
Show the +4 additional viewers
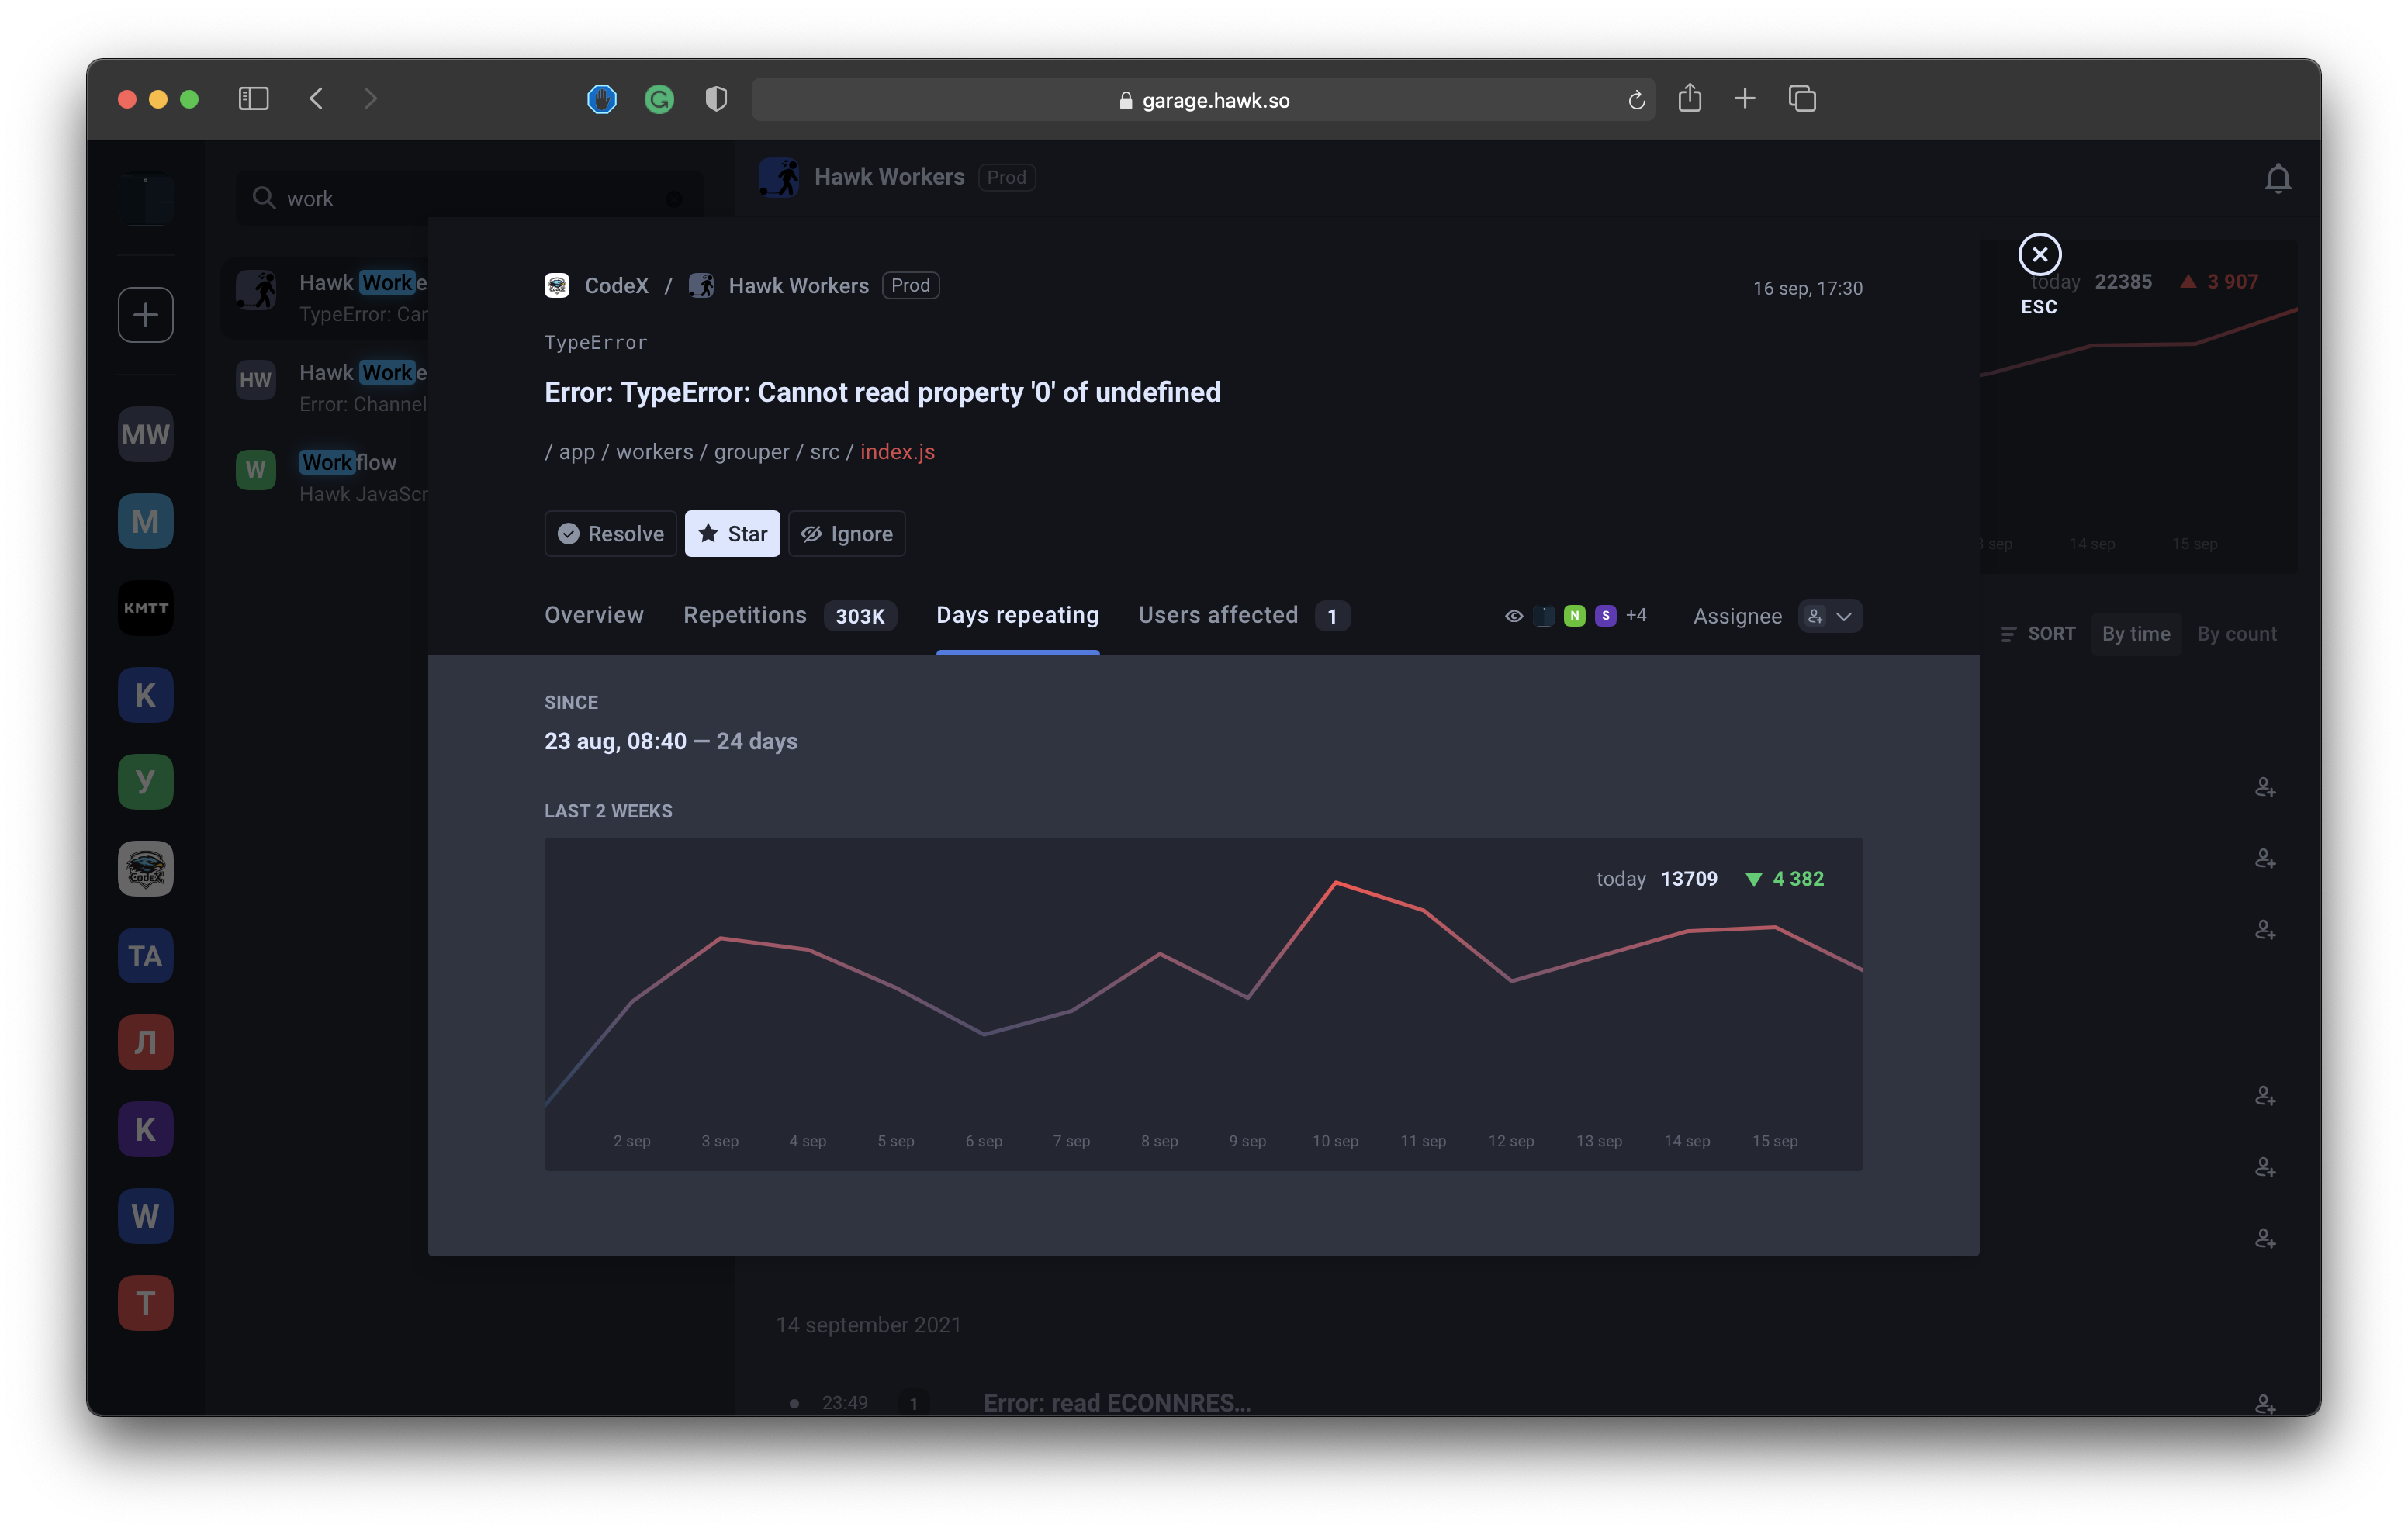click(1636, 615)
